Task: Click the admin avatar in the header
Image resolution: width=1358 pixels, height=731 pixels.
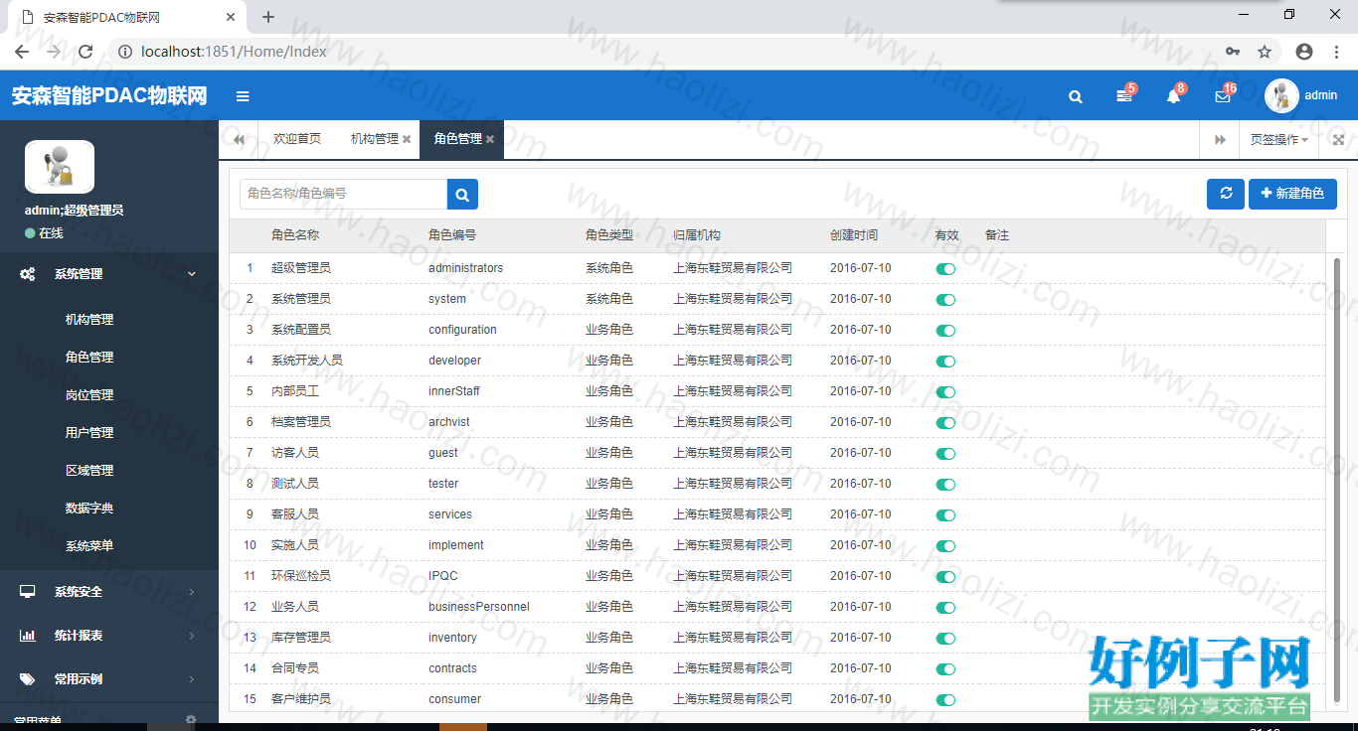Action: point(1281,95)
